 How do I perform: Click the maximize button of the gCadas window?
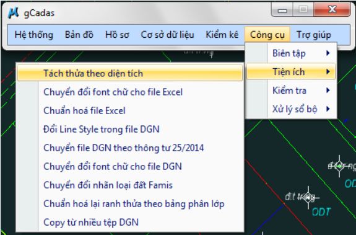click(x=303, y=10)
